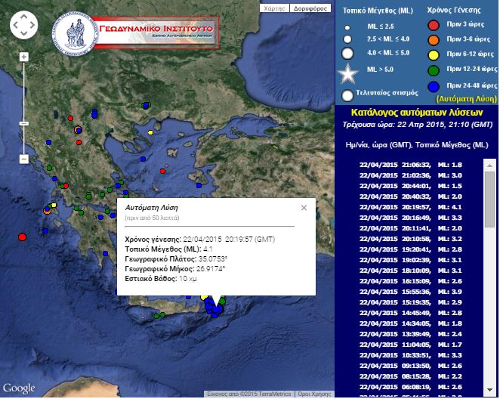Click green Πριν 12-24 ώρες legend swatch

click(434, 70)
